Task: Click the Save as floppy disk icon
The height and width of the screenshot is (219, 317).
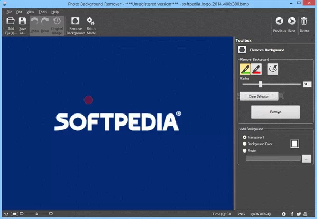Action: [23, 22]
